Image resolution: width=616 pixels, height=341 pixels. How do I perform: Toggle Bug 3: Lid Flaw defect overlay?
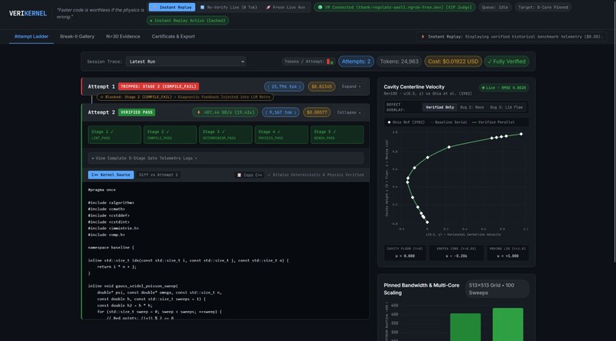(x=506, y=107)
